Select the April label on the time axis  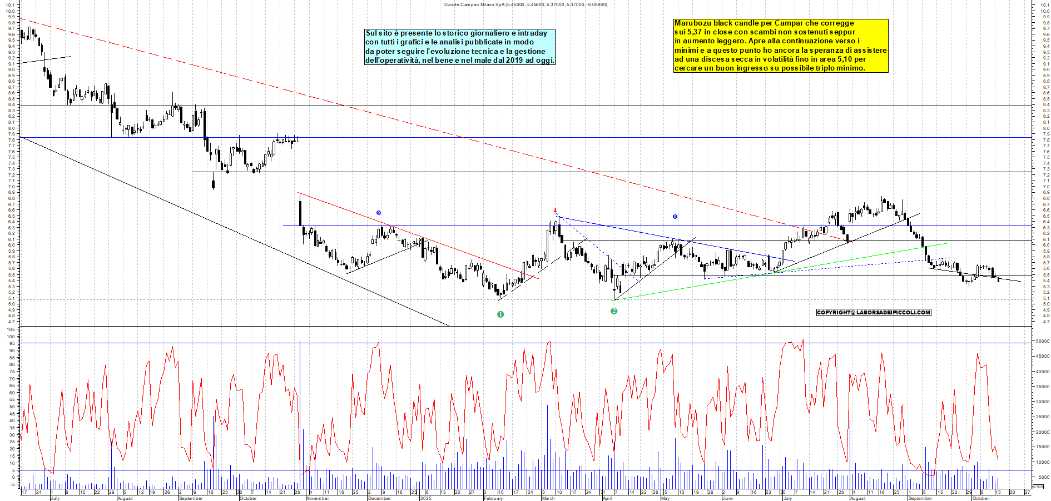pyautogui.click(x=607, y=498)
